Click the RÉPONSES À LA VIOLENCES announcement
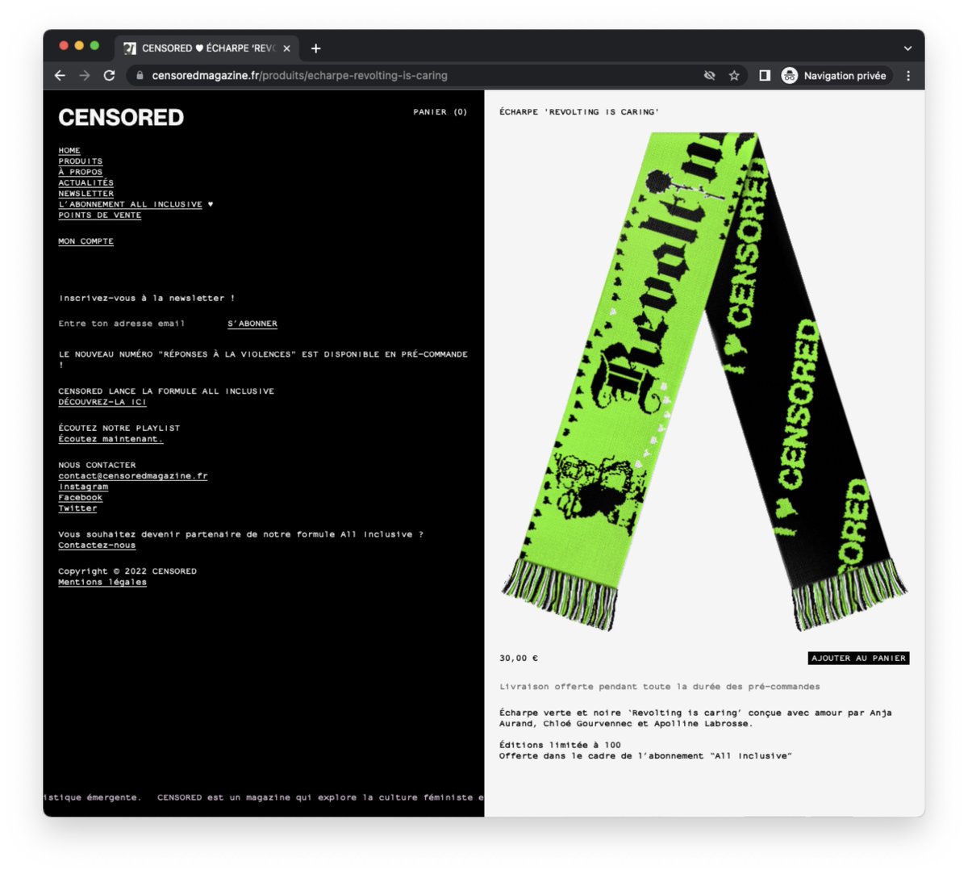 pos(263,359)
